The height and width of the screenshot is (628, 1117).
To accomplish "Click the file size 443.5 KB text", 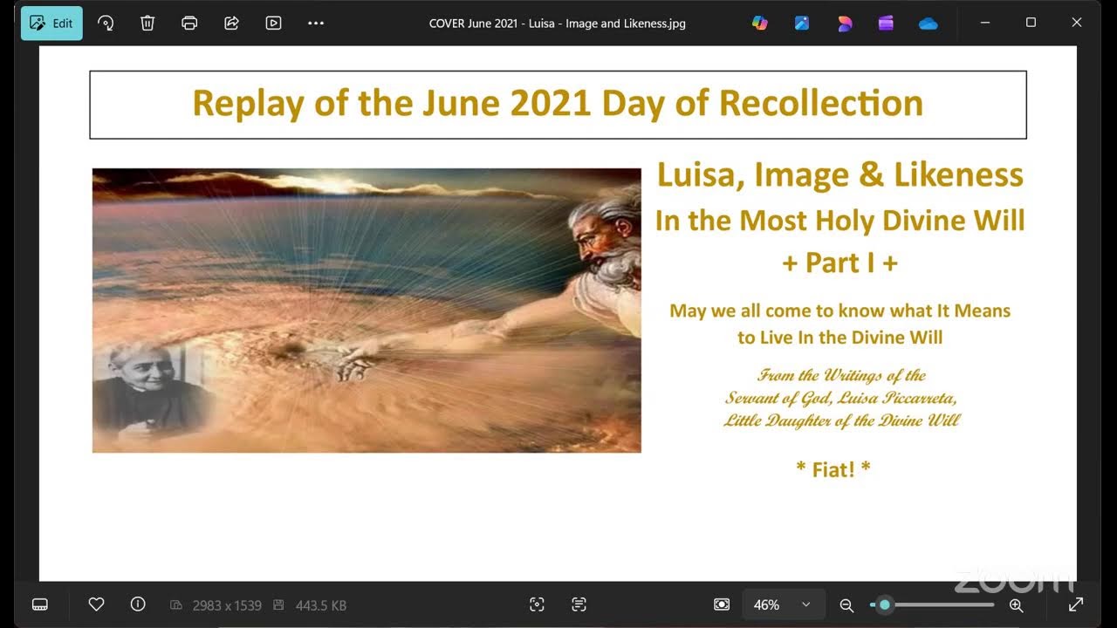I will tap(320, 605).
